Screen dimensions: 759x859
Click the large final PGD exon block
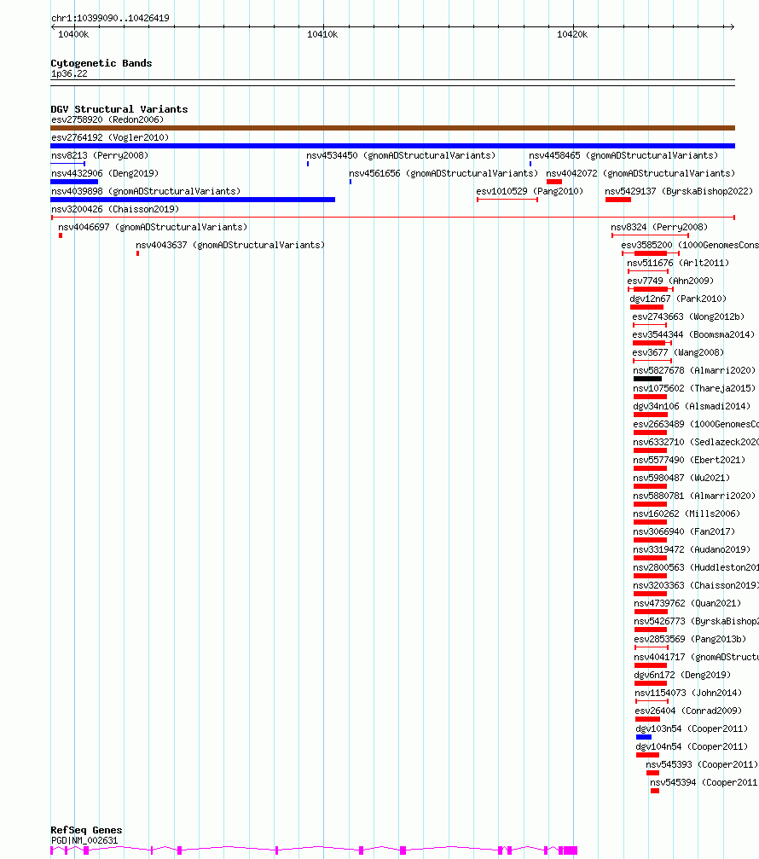click(x=571, y=850)
